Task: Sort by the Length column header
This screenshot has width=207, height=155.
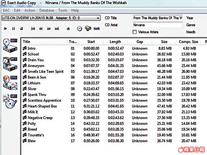Action: (x=115, y=42)
